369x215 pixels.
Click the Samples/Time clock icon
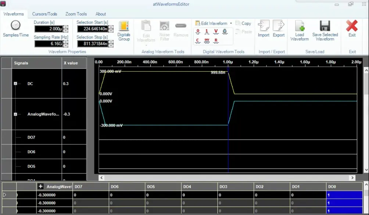15,25
